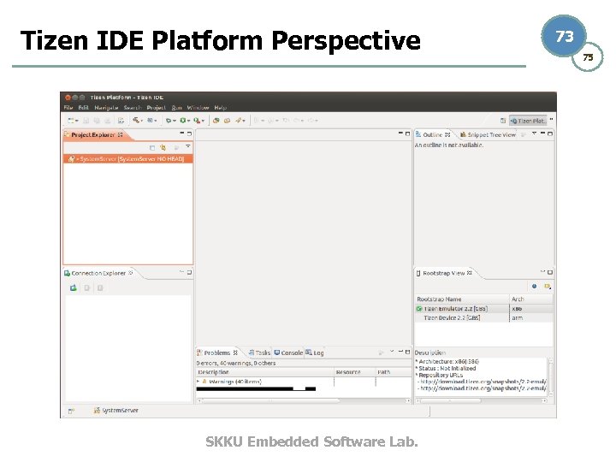Open the Project menu
The height and width of the screenshot is (462, 616).
(x=156, y=107)
